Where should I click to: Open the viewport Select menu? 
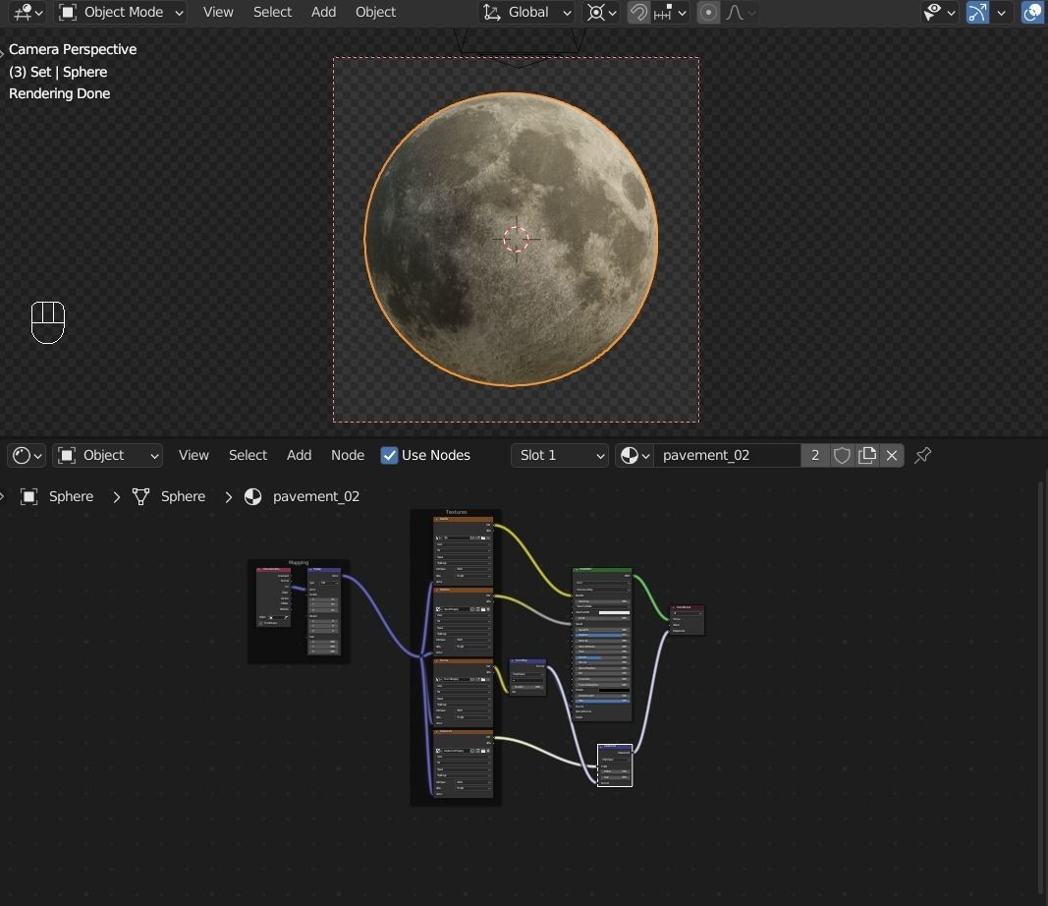[x=272, y=12]
